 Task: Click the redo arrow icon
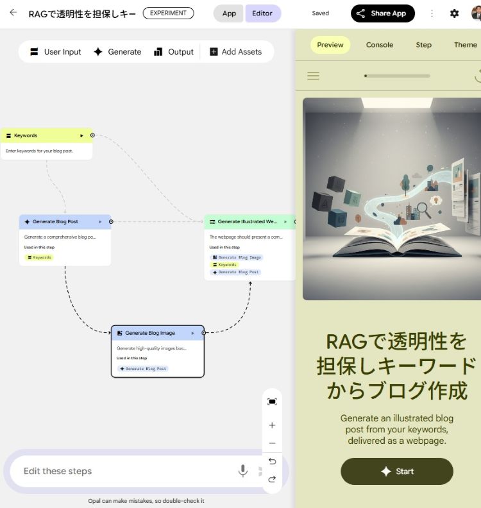point(272,479)
